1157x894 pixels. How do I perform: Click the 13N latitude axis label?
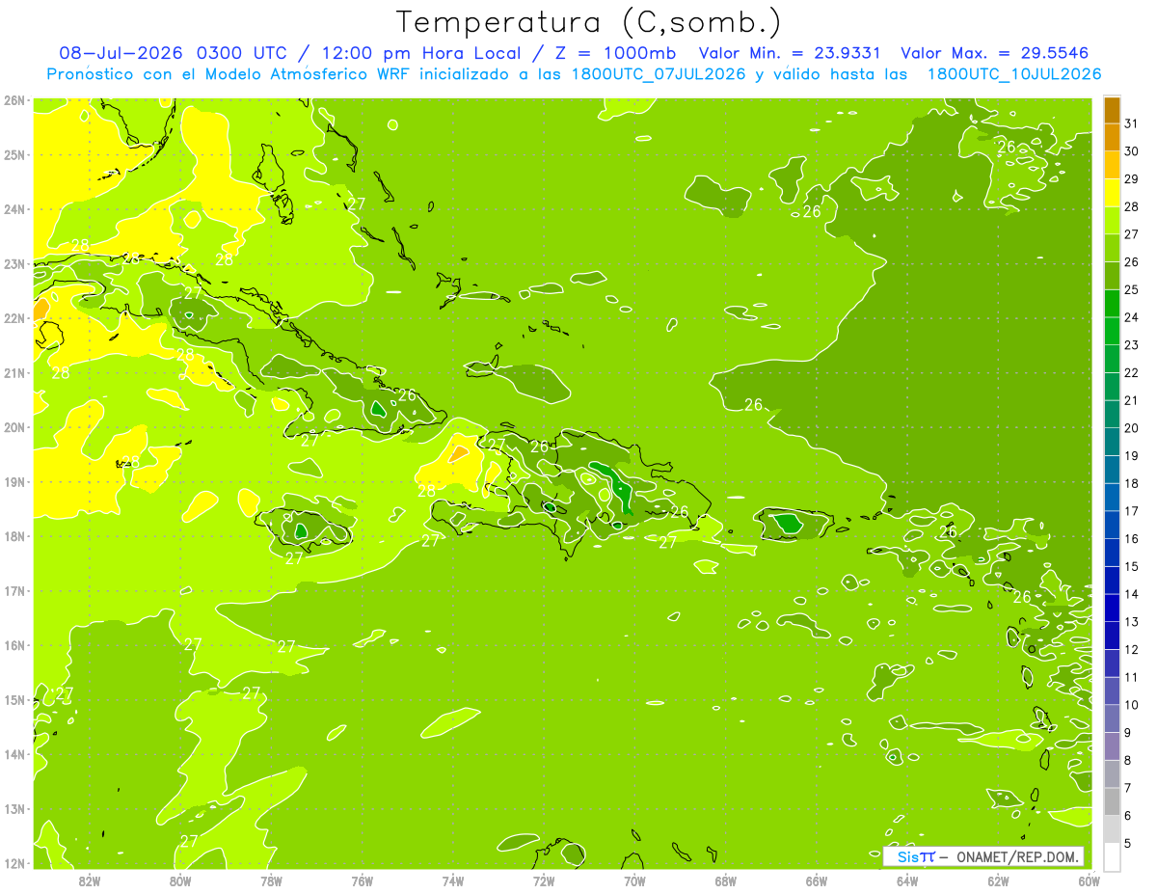tap(13, 809)
